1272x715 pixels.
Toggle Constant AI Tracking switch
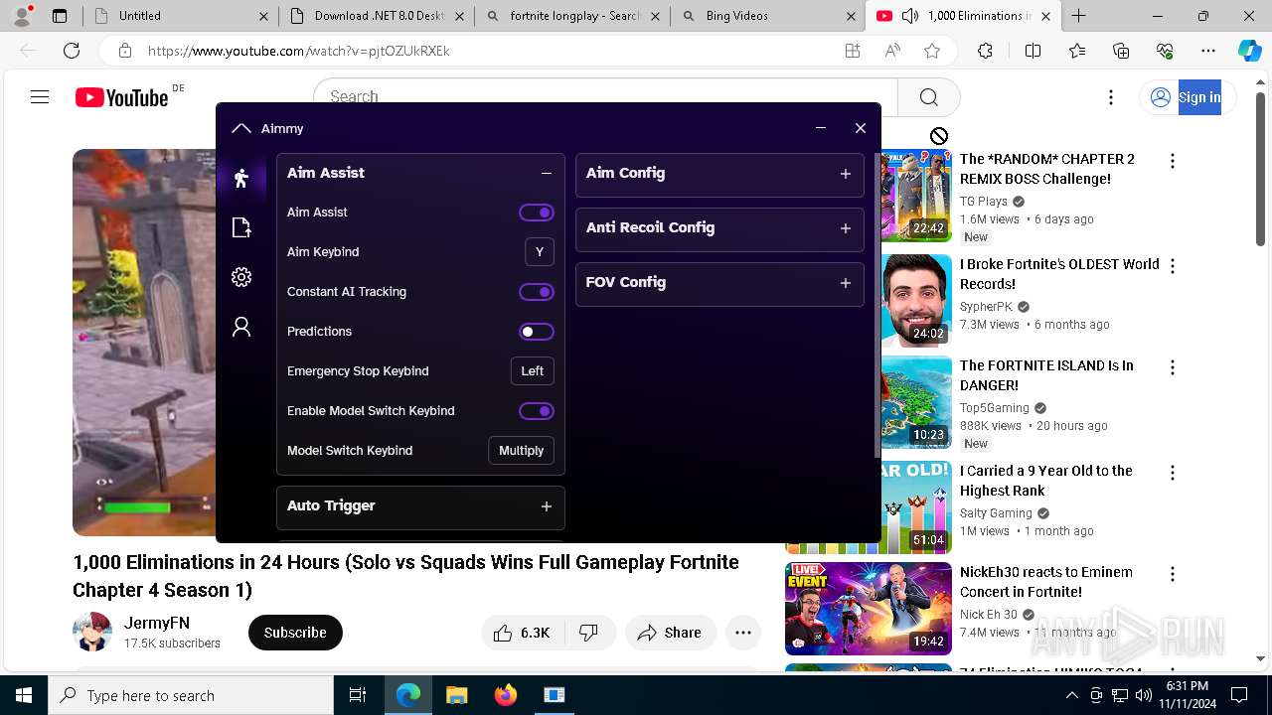[x=537, y=292]
